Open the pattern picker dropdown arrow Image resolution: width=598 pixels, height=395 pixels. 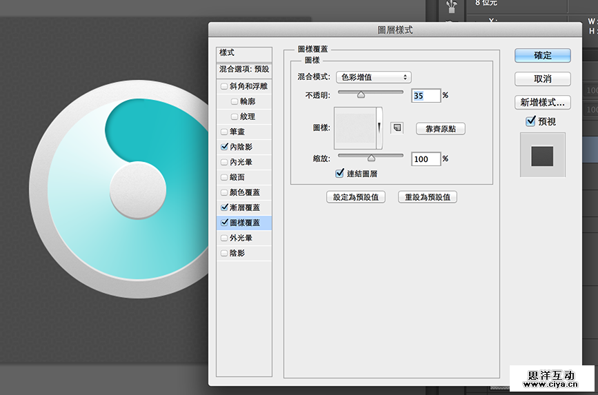[379, 128]
